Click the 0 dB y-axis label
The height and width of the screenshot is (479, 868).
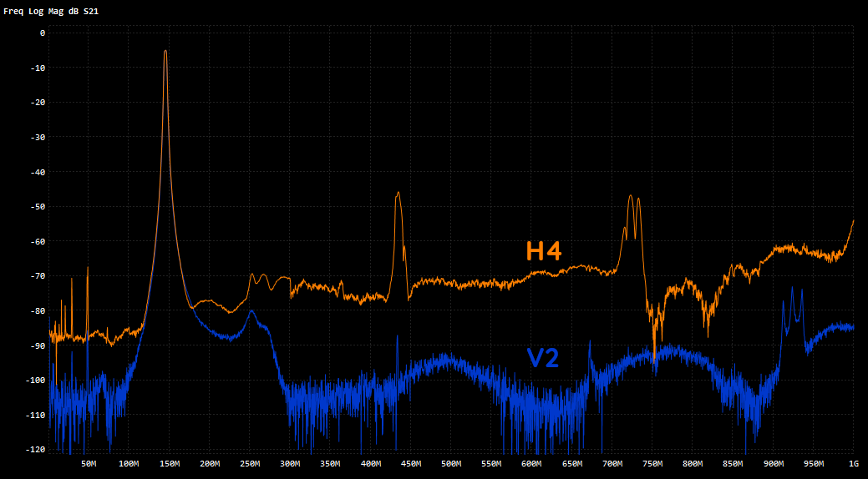pos(42,33)
